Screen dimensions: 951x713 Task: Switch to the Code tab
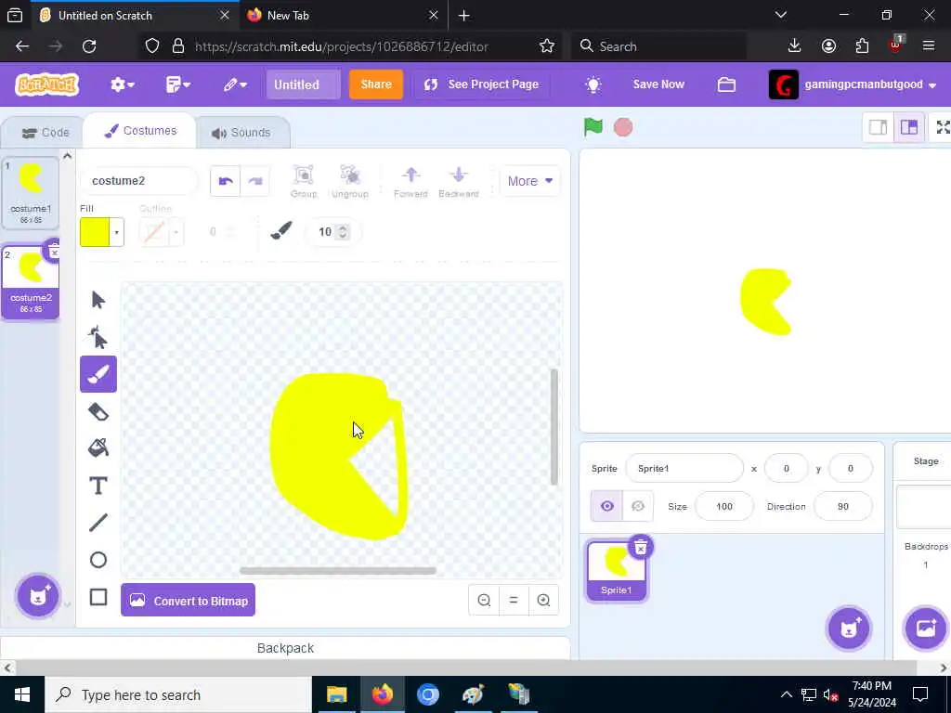coord(45,132)
